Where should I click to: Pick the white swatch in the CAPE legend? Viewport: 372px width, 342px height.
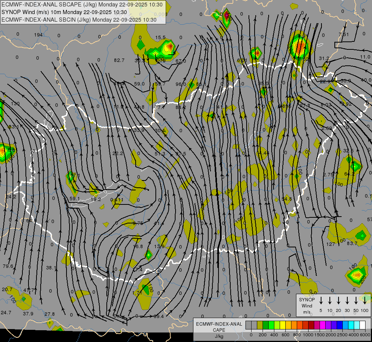click(x=363, y=325)
